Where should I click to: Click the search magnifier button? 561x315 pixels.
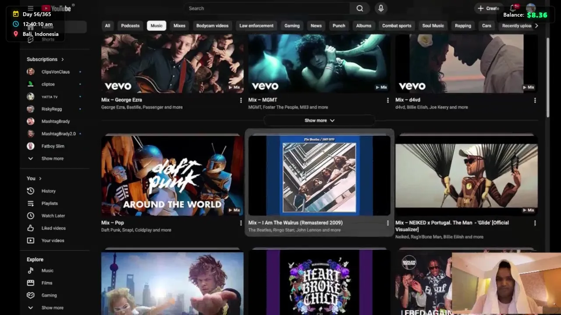point(359,8)
